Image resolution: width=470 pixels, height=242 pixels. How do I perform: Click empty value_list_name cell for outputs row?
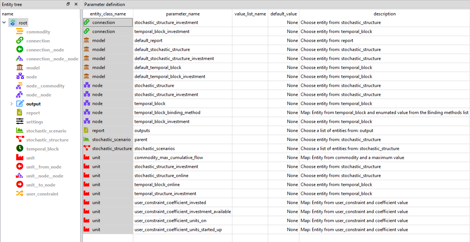250,131
